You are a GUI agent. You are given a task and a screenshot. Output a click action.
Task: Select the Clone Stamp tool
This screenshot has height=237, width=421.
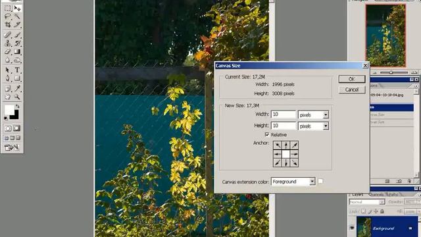[x=8, y=43]
